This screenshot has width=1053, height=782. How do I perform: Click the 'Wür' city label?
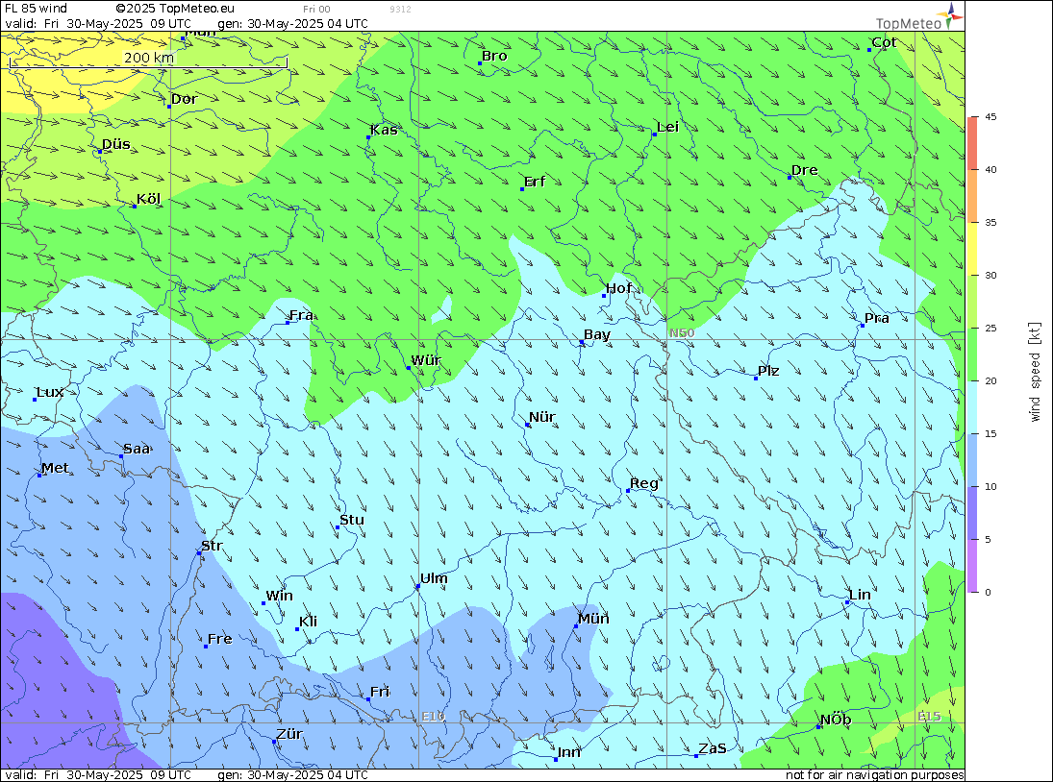pyautogui.click(x=426, y=360)
